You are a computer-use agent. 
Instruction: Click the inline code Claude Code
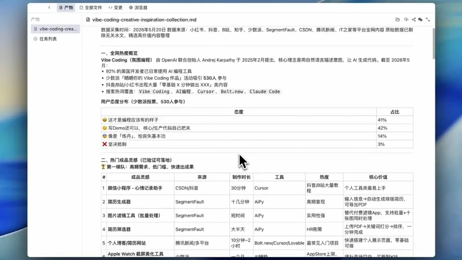(265, 92)
